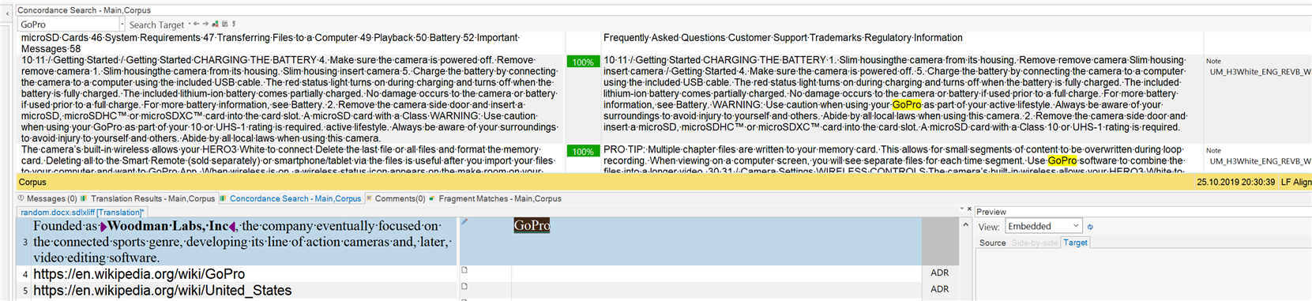
Task: Click UM_H3White_ENG_REVB file name in first result
Action: 1260,72
